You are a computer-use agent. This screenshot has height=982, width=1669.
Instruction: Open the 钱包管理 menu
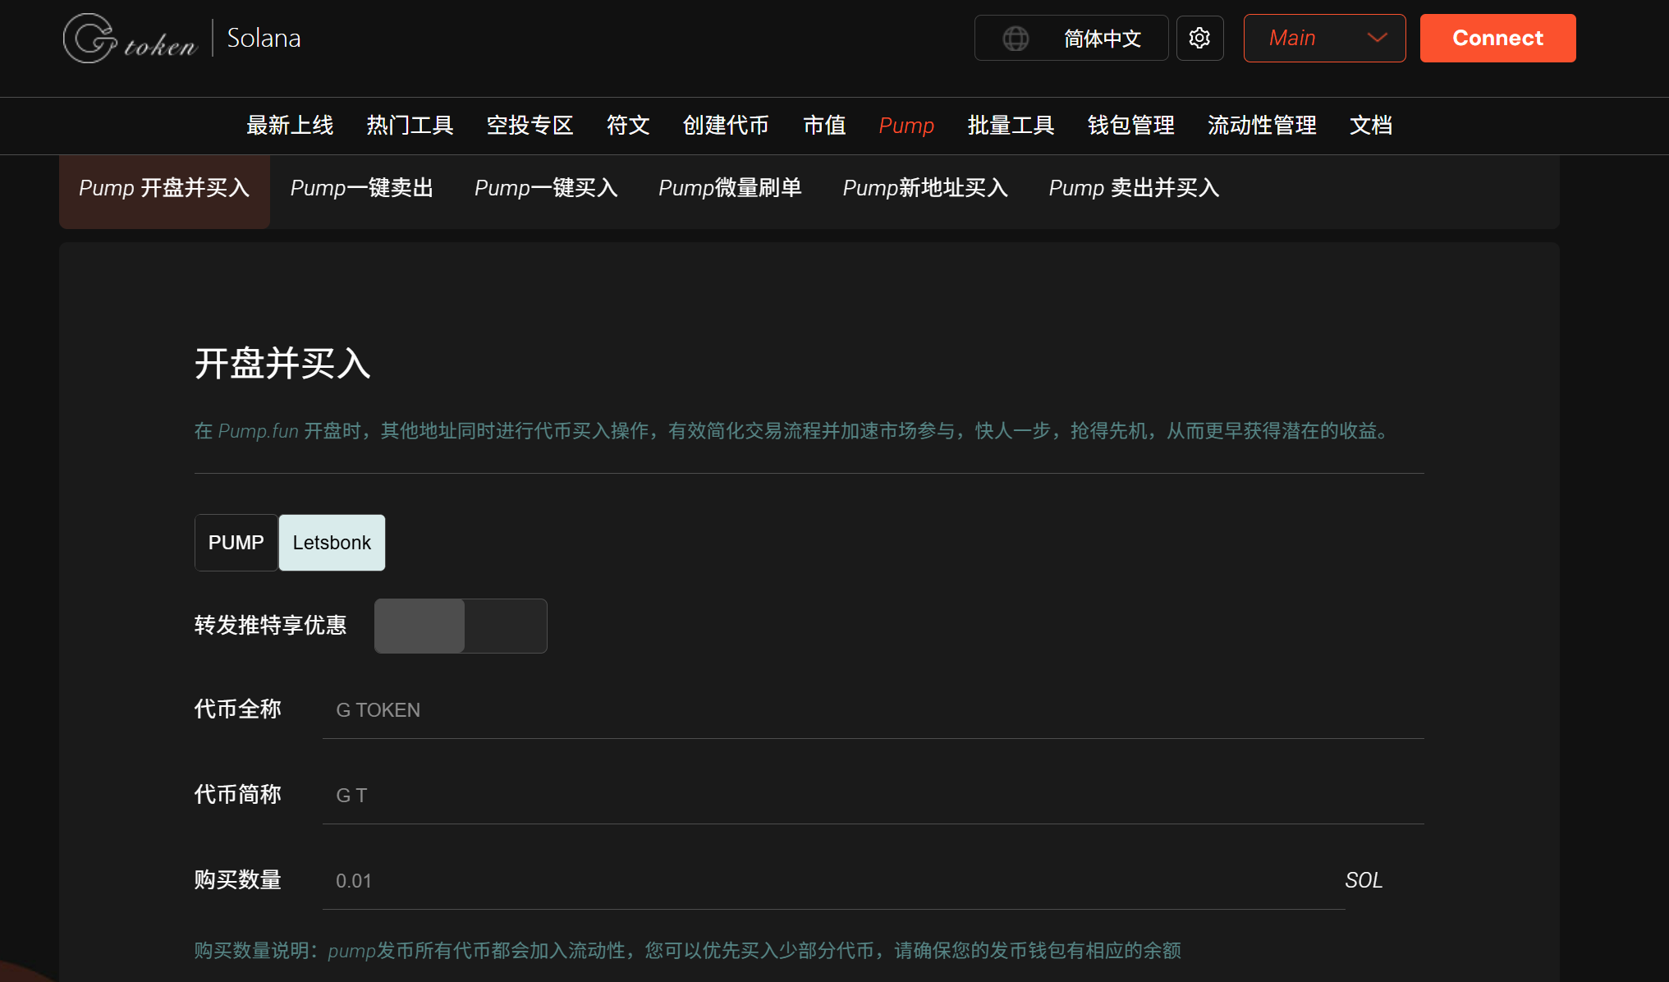1130,125
